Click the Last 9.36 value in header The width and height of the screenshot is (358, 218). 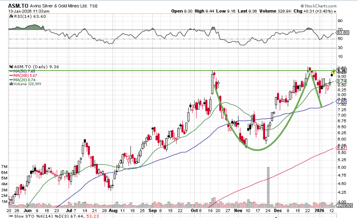pyautogui.click(x=247, y=11)
